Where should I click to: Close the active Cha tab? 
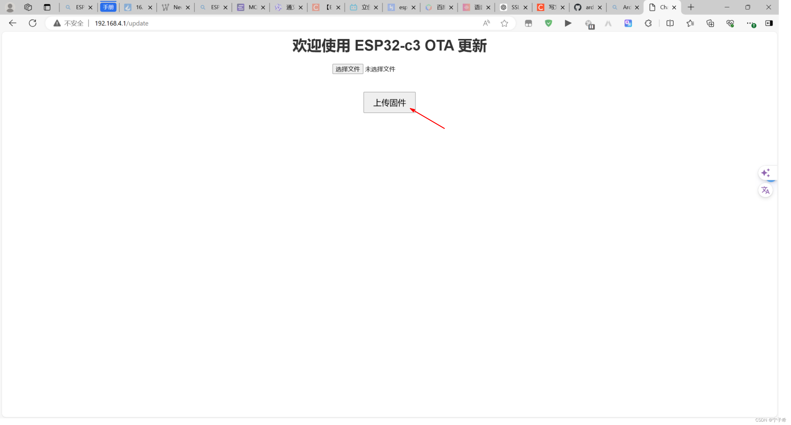[x=674, y=7]
